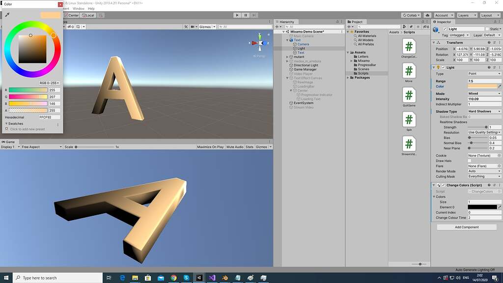Open Unity from the Windows taskbar
This screenshot has height=283, width=503.
point(199,278)
